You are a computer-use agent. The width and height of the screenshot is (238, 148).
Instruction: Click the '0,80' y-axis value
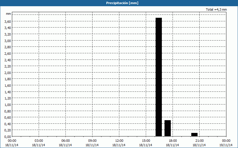coord(8,111)
